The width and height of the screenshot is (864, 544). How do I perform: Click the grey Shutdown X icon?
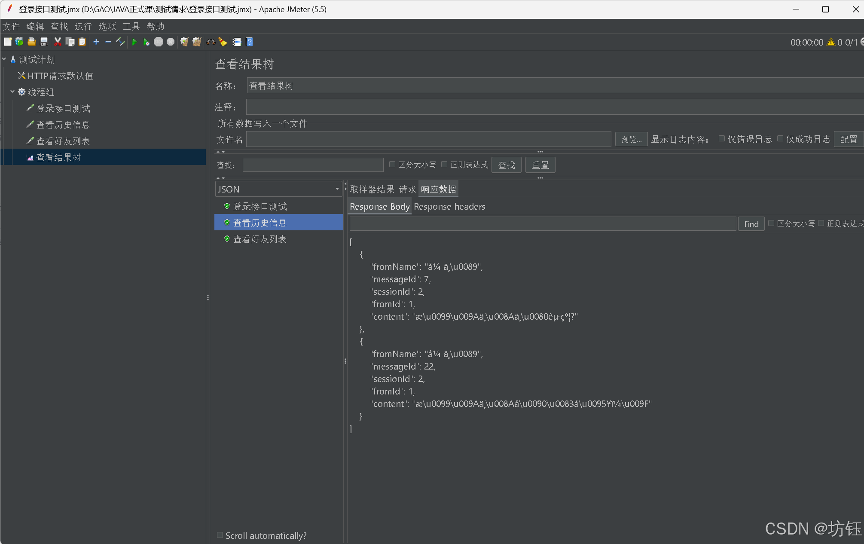click(x=171, y=42)
